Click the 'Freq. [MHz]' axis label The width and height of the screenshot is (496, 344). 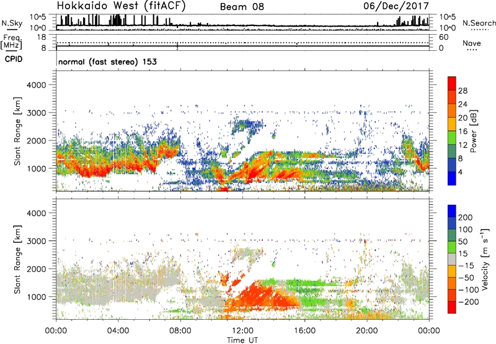coord(11,42)
